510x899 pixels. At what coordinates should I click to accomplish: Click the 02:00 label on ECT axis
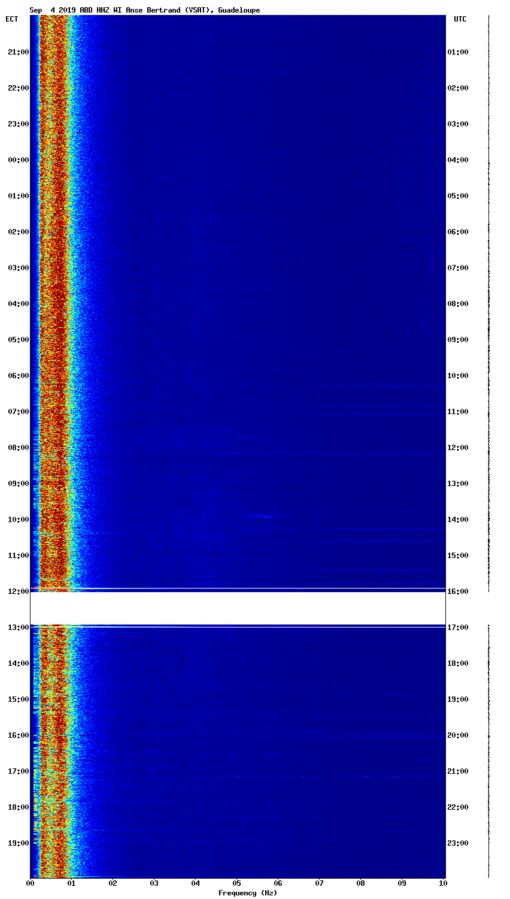pyautogui.click(x=18, y=232)
